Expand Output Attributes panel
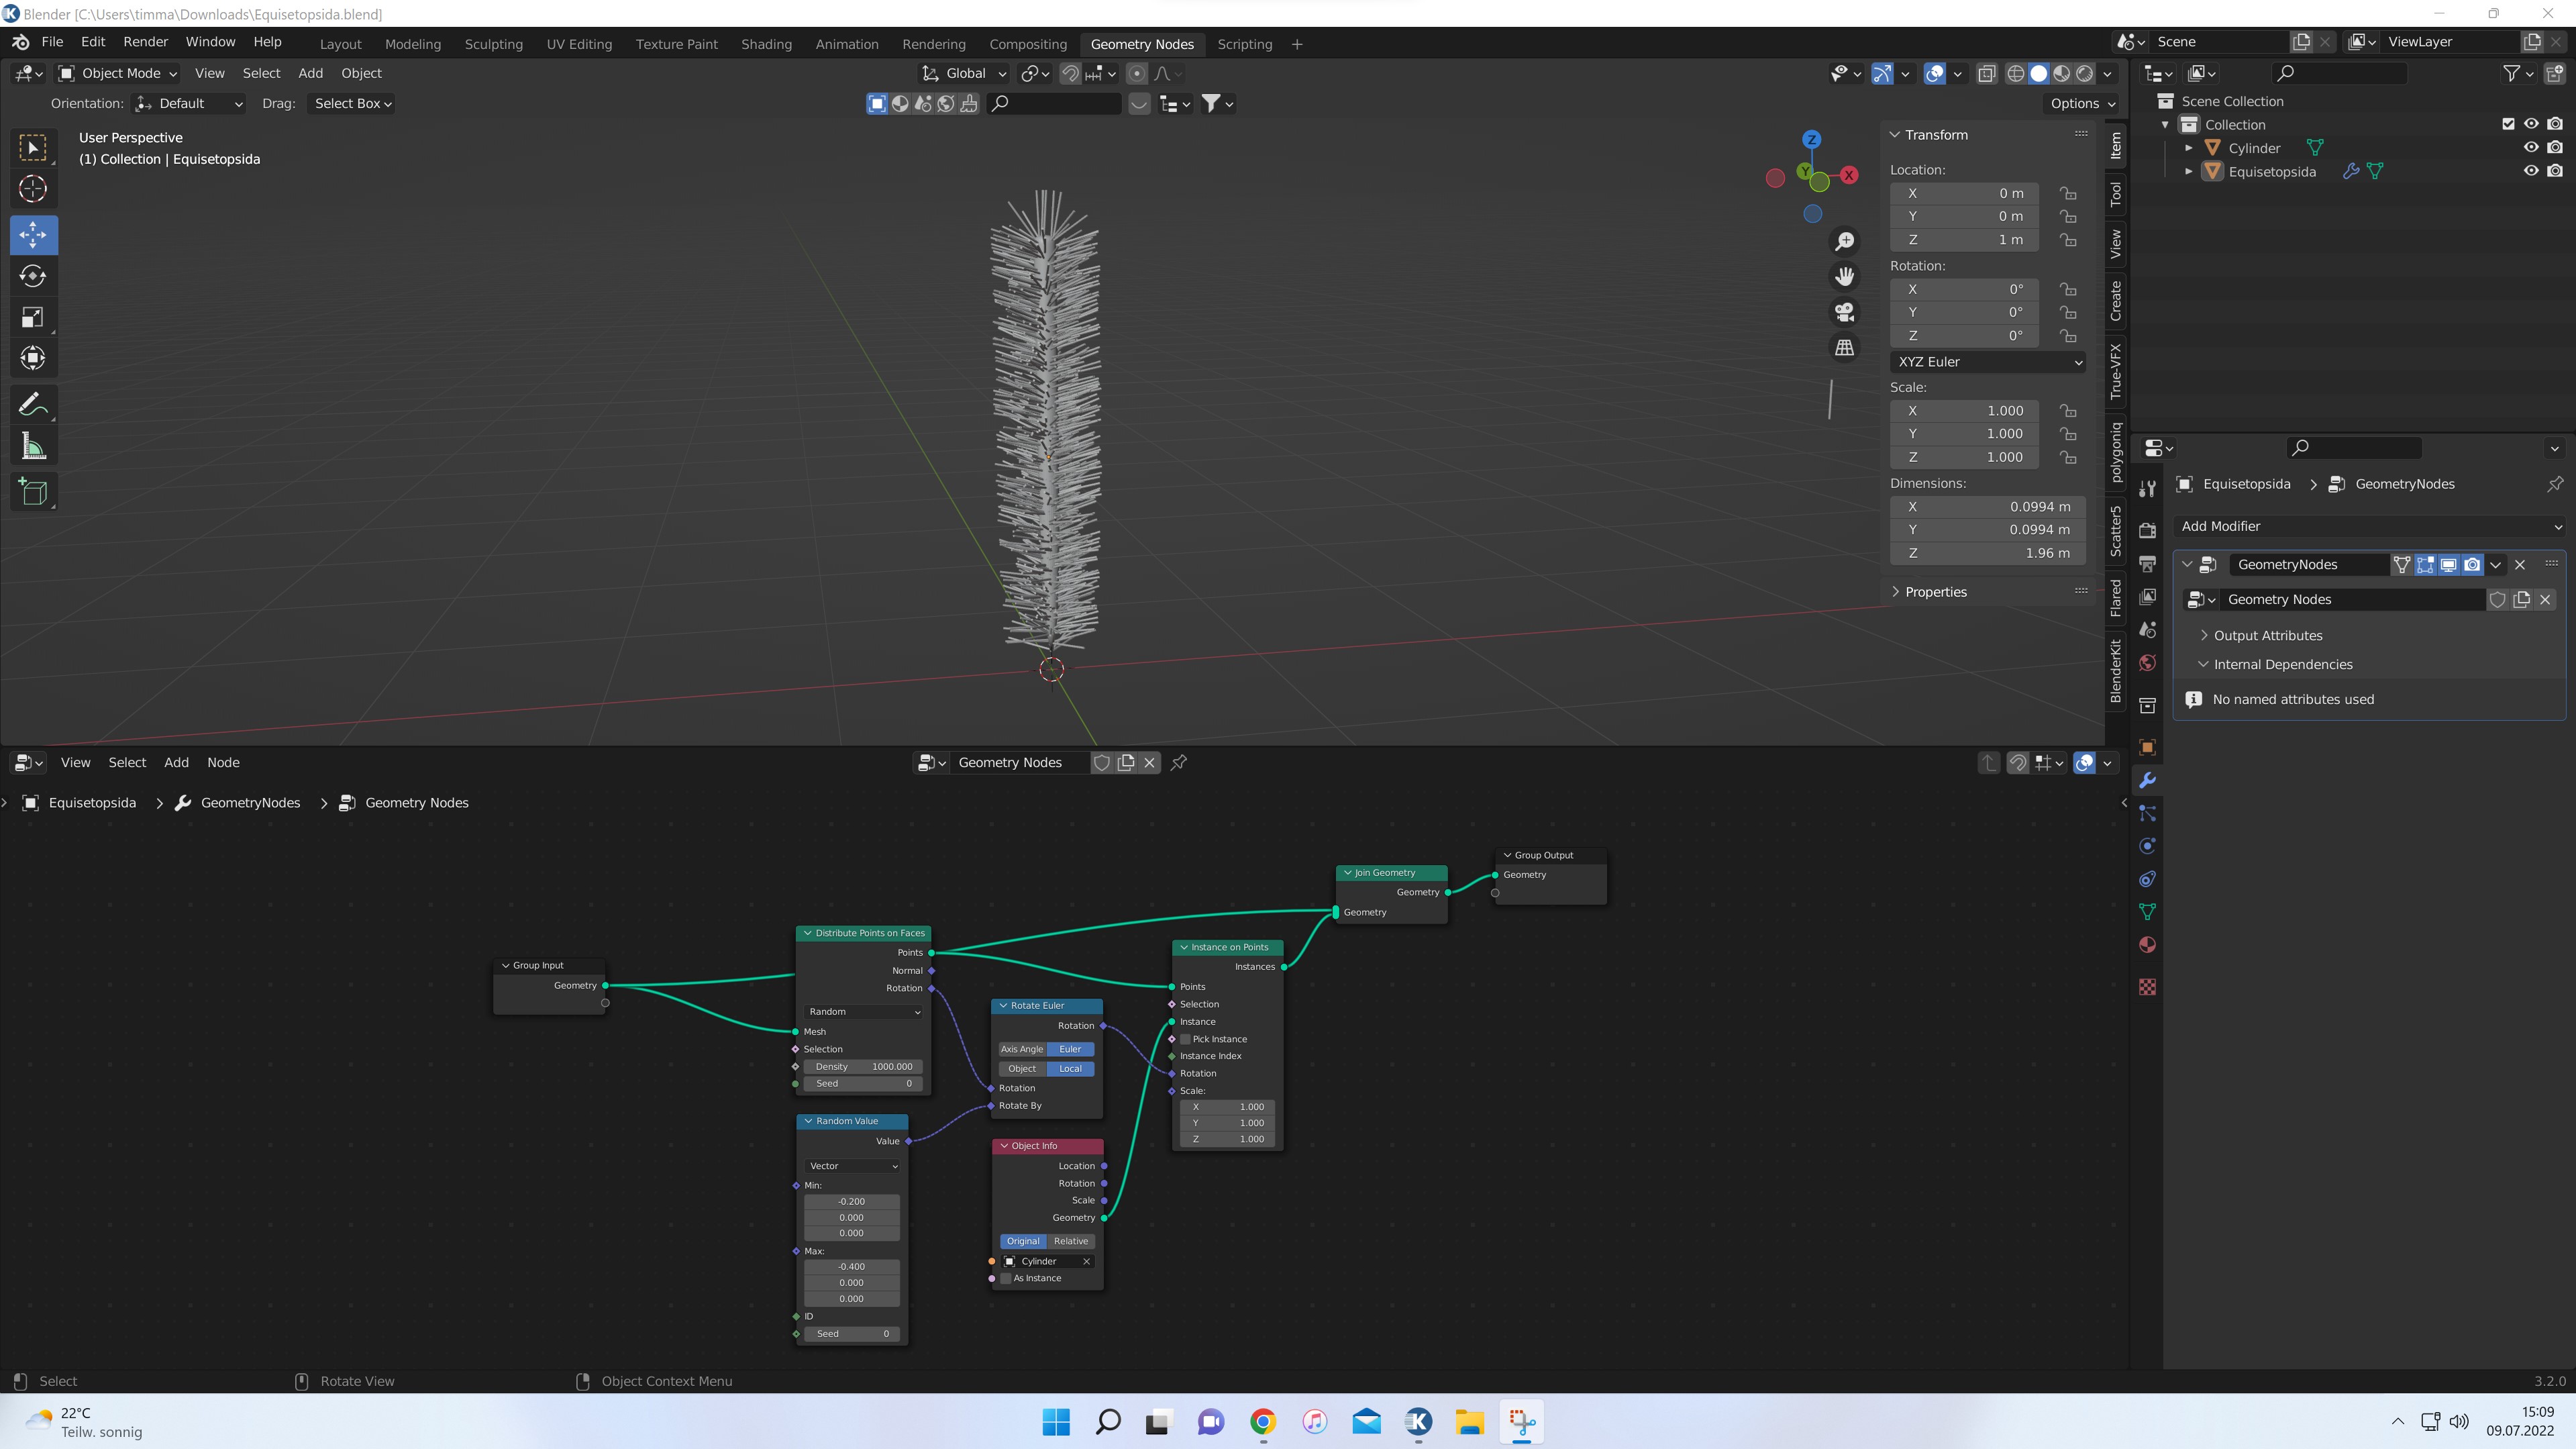Screen dimensions: 2576x1449 click(2267, 636)
